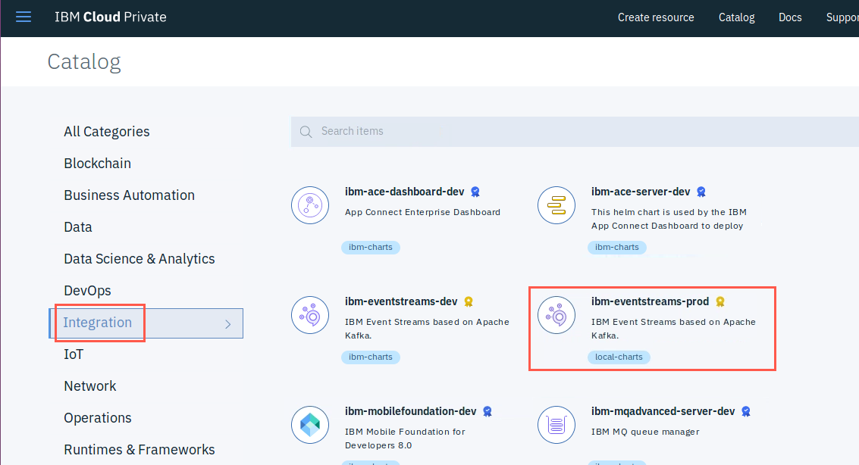Select Runtimes & Frameworks category

pos(140,450)
